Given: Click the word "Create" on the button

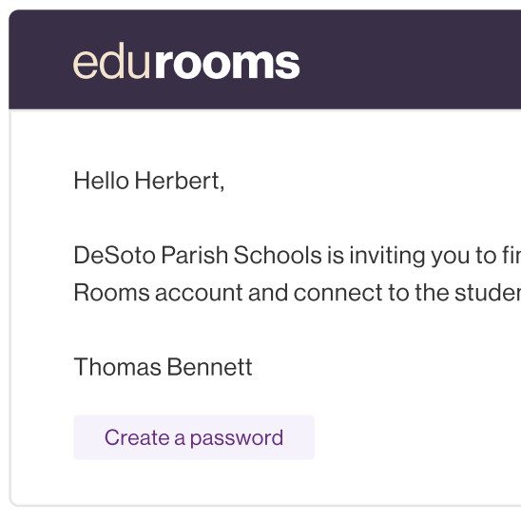Looking at the screenshot, I should tap(137, 437).
